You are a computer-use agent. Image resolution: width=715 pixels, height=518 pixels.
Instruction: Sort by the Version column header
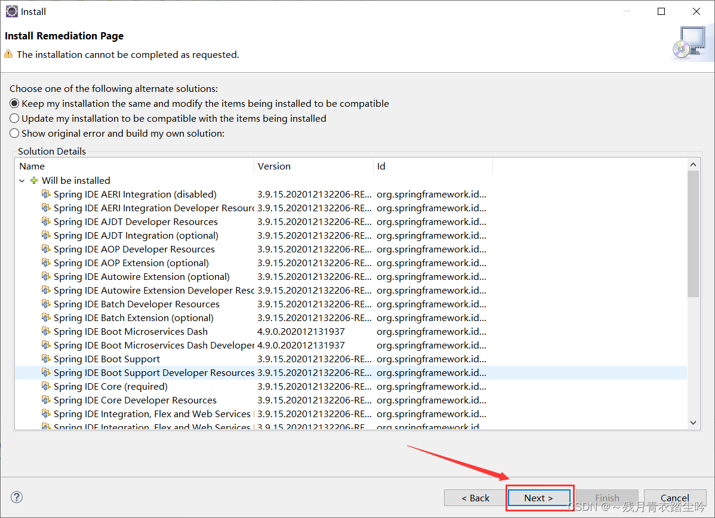pyautogui.click(x=314, y=166)
